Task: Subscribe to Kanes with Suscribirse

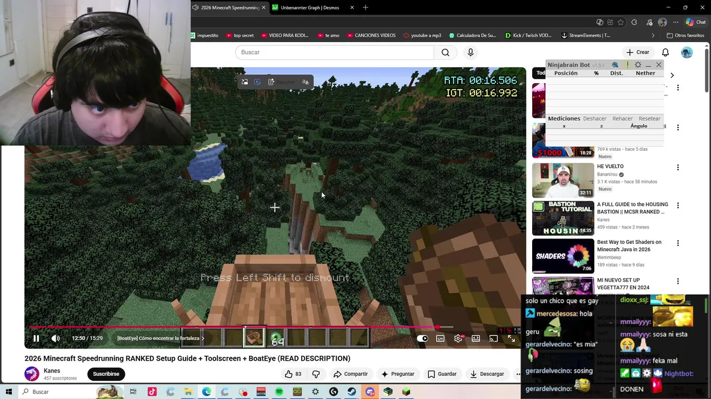Action: (106, 374)
